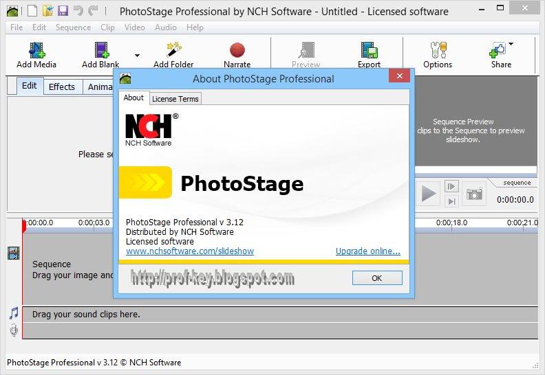Viewport: 545px width, 375px height.
Task: Switch to License Terms tab
Action: click(175, 99)
